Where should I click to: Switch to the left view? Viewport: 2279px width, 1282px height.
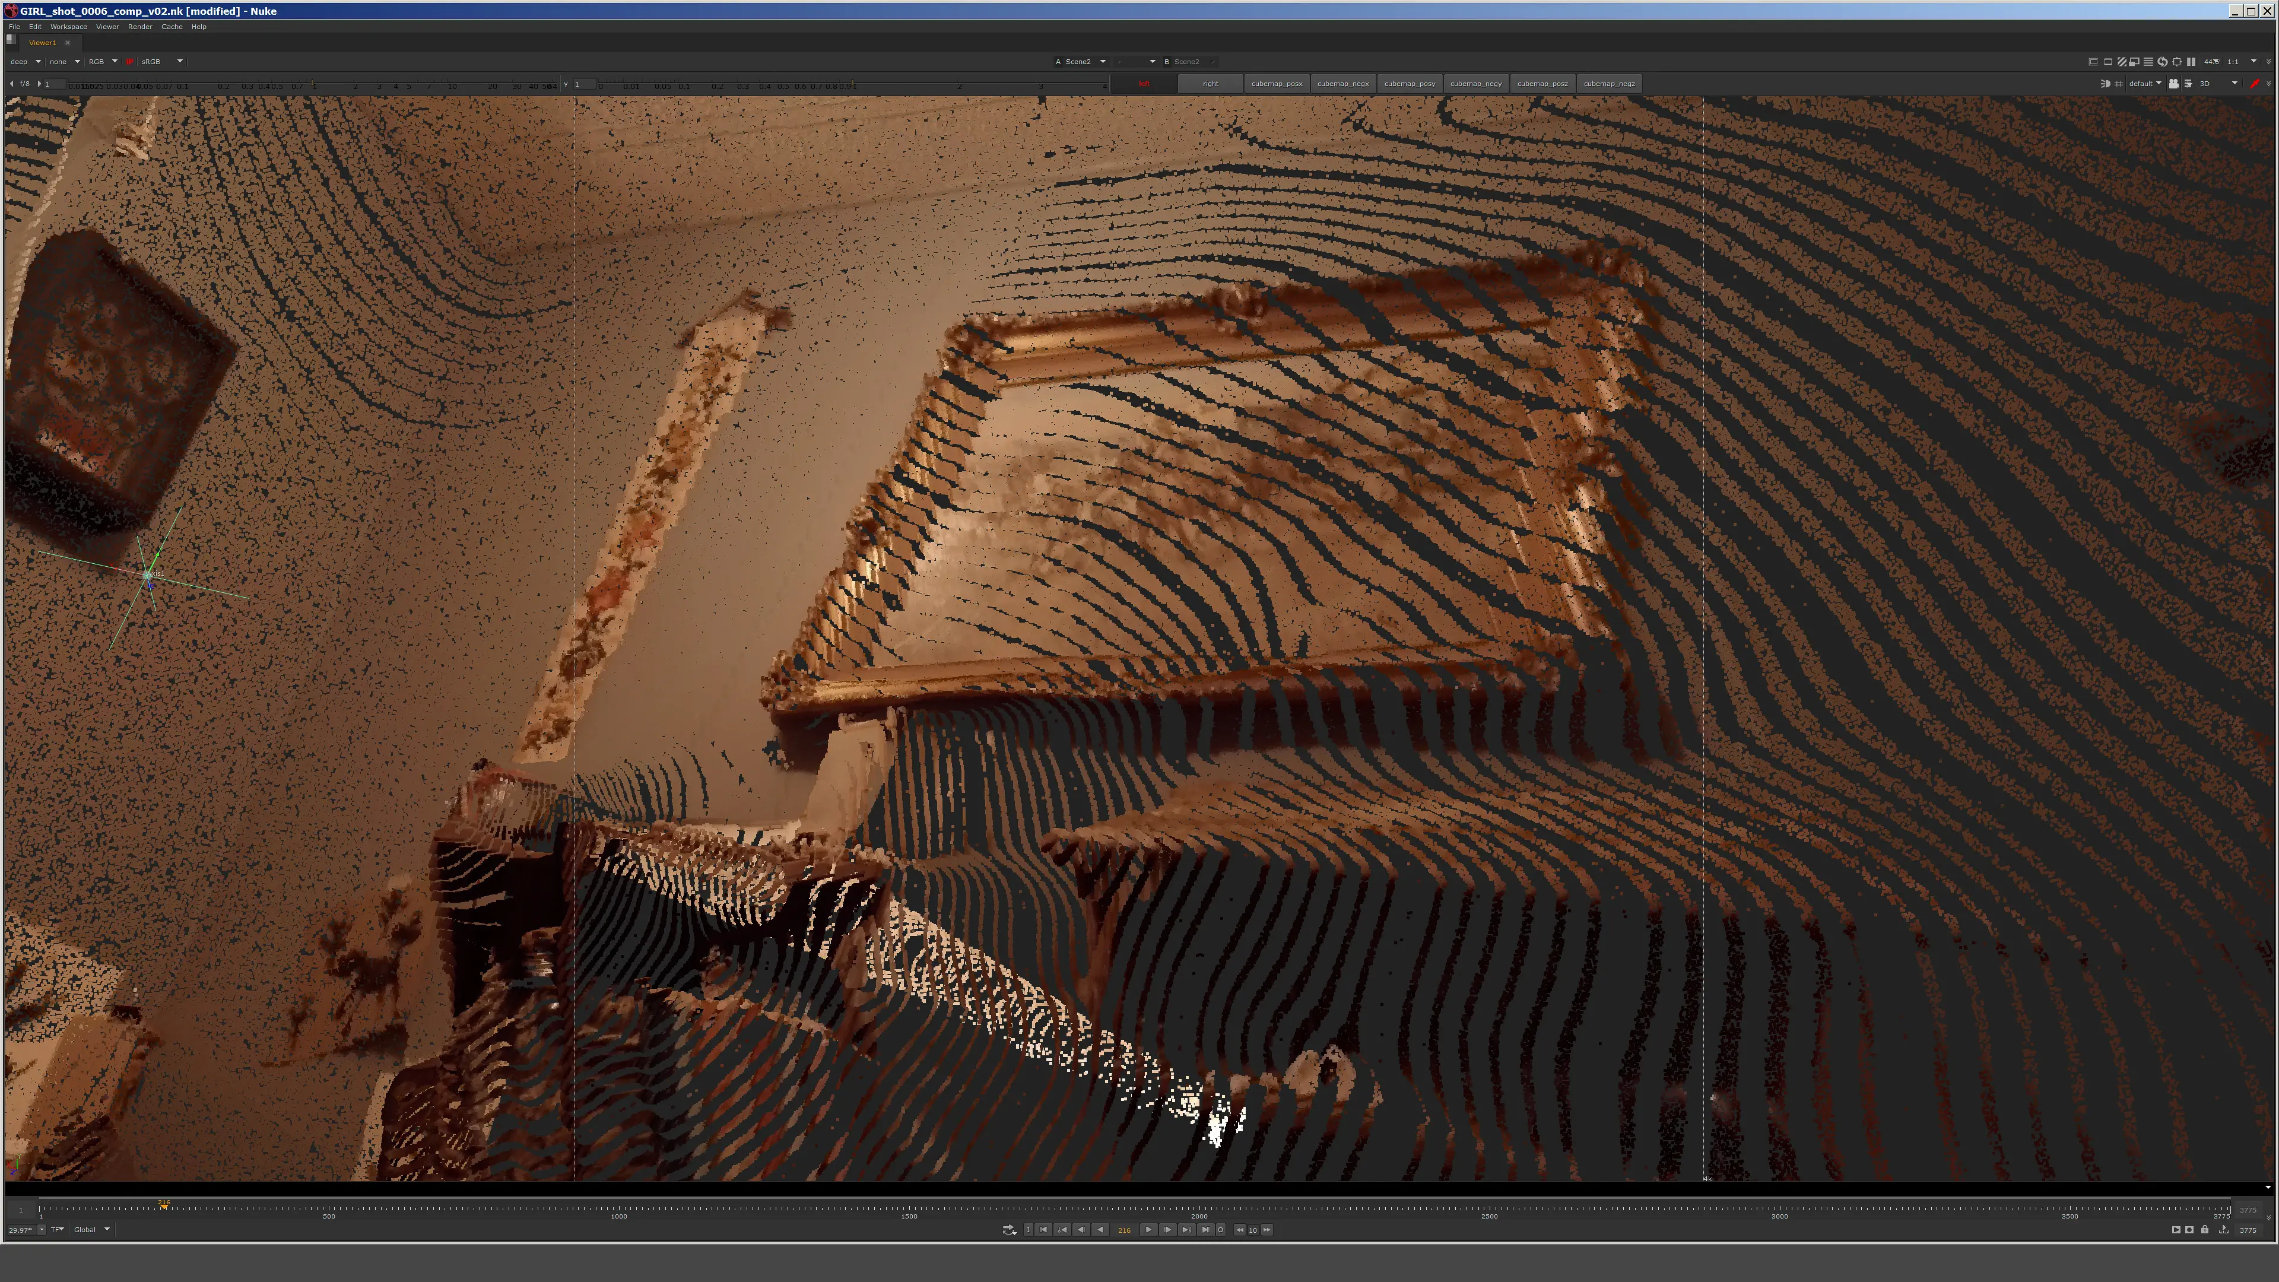pos(1144,84)
